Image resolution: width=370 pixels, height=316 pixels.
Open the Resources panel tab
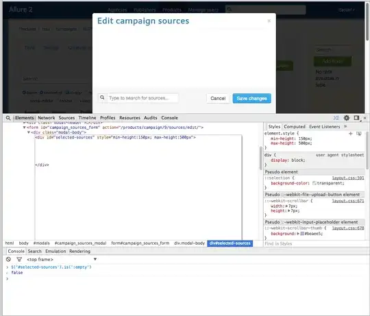click(x=129, y=118)
